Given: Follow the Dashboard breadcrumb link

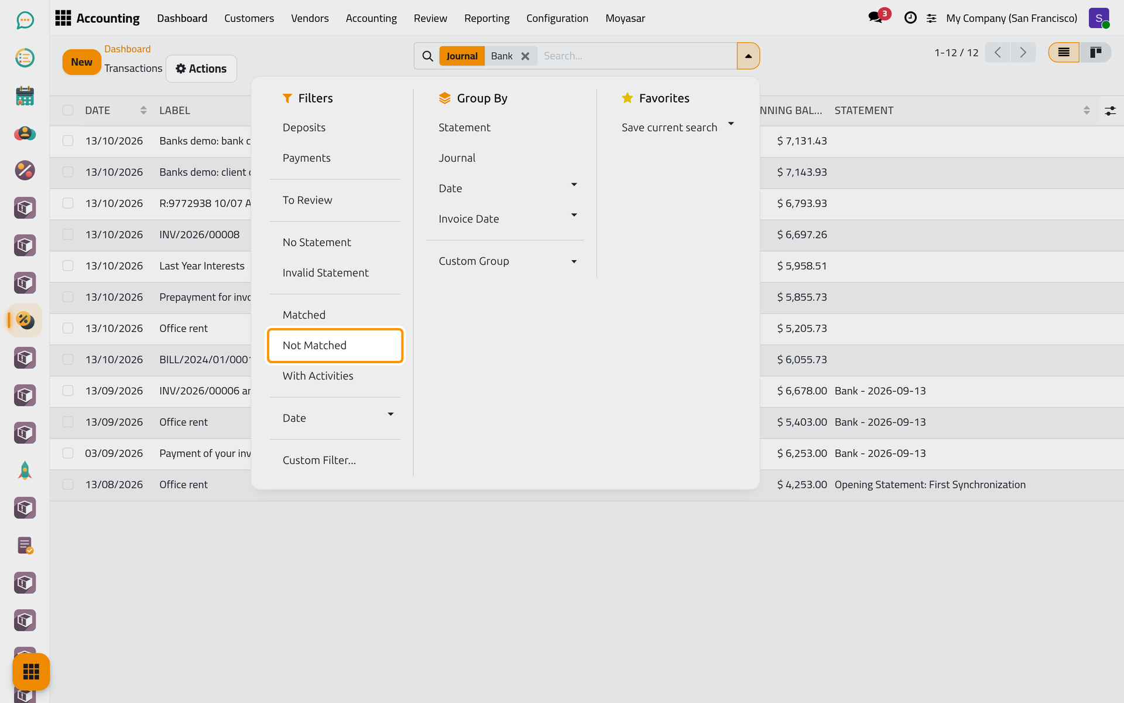Looking at the screenshot, I should 127,49.
